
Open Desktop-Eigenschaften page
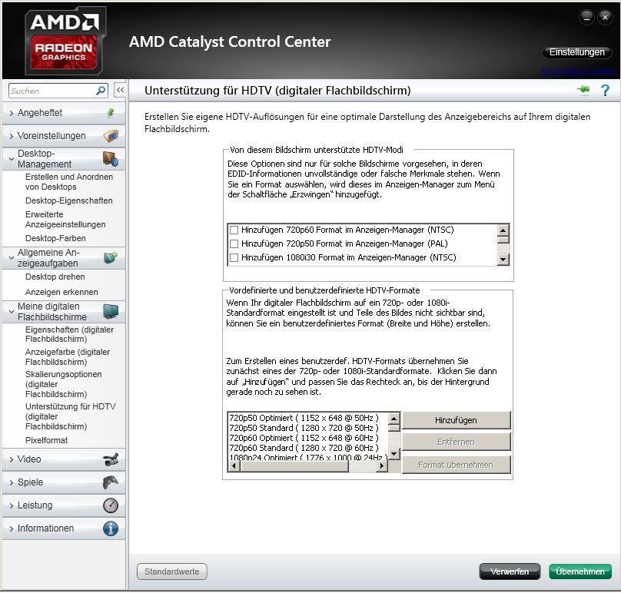pyautogui.click(x=69, y=200)
